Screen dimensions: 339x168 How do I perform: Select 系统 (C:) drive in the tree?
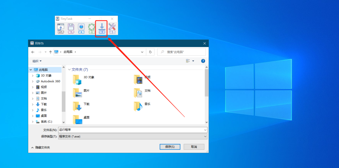click(46, 122)
